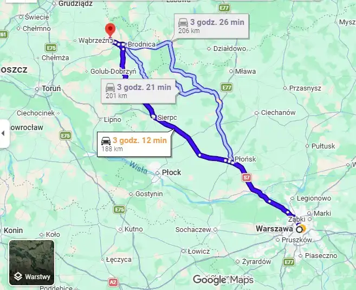Image resolution: width=356 pixels, height=290 pixels.
Task: Click the car icon in 188 km label
Action: point(106,141)
